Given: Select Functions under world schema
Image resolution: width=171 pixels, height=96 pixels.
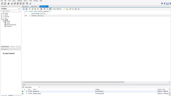Looking at the screenshot, I should (x=9, y=26).
